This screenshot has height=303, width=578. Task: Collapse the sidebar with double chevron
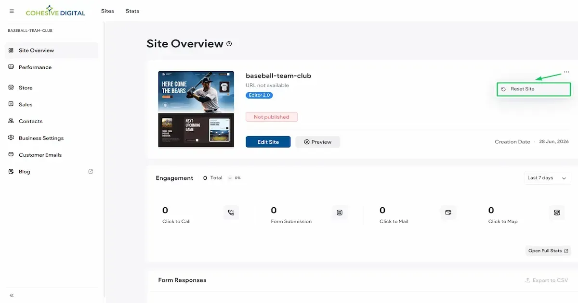tap(12, 295)
